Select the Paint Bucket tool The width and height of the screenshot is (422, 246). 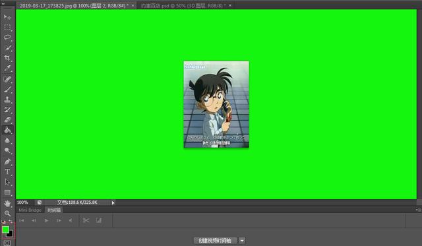click(x=7, y=131)
